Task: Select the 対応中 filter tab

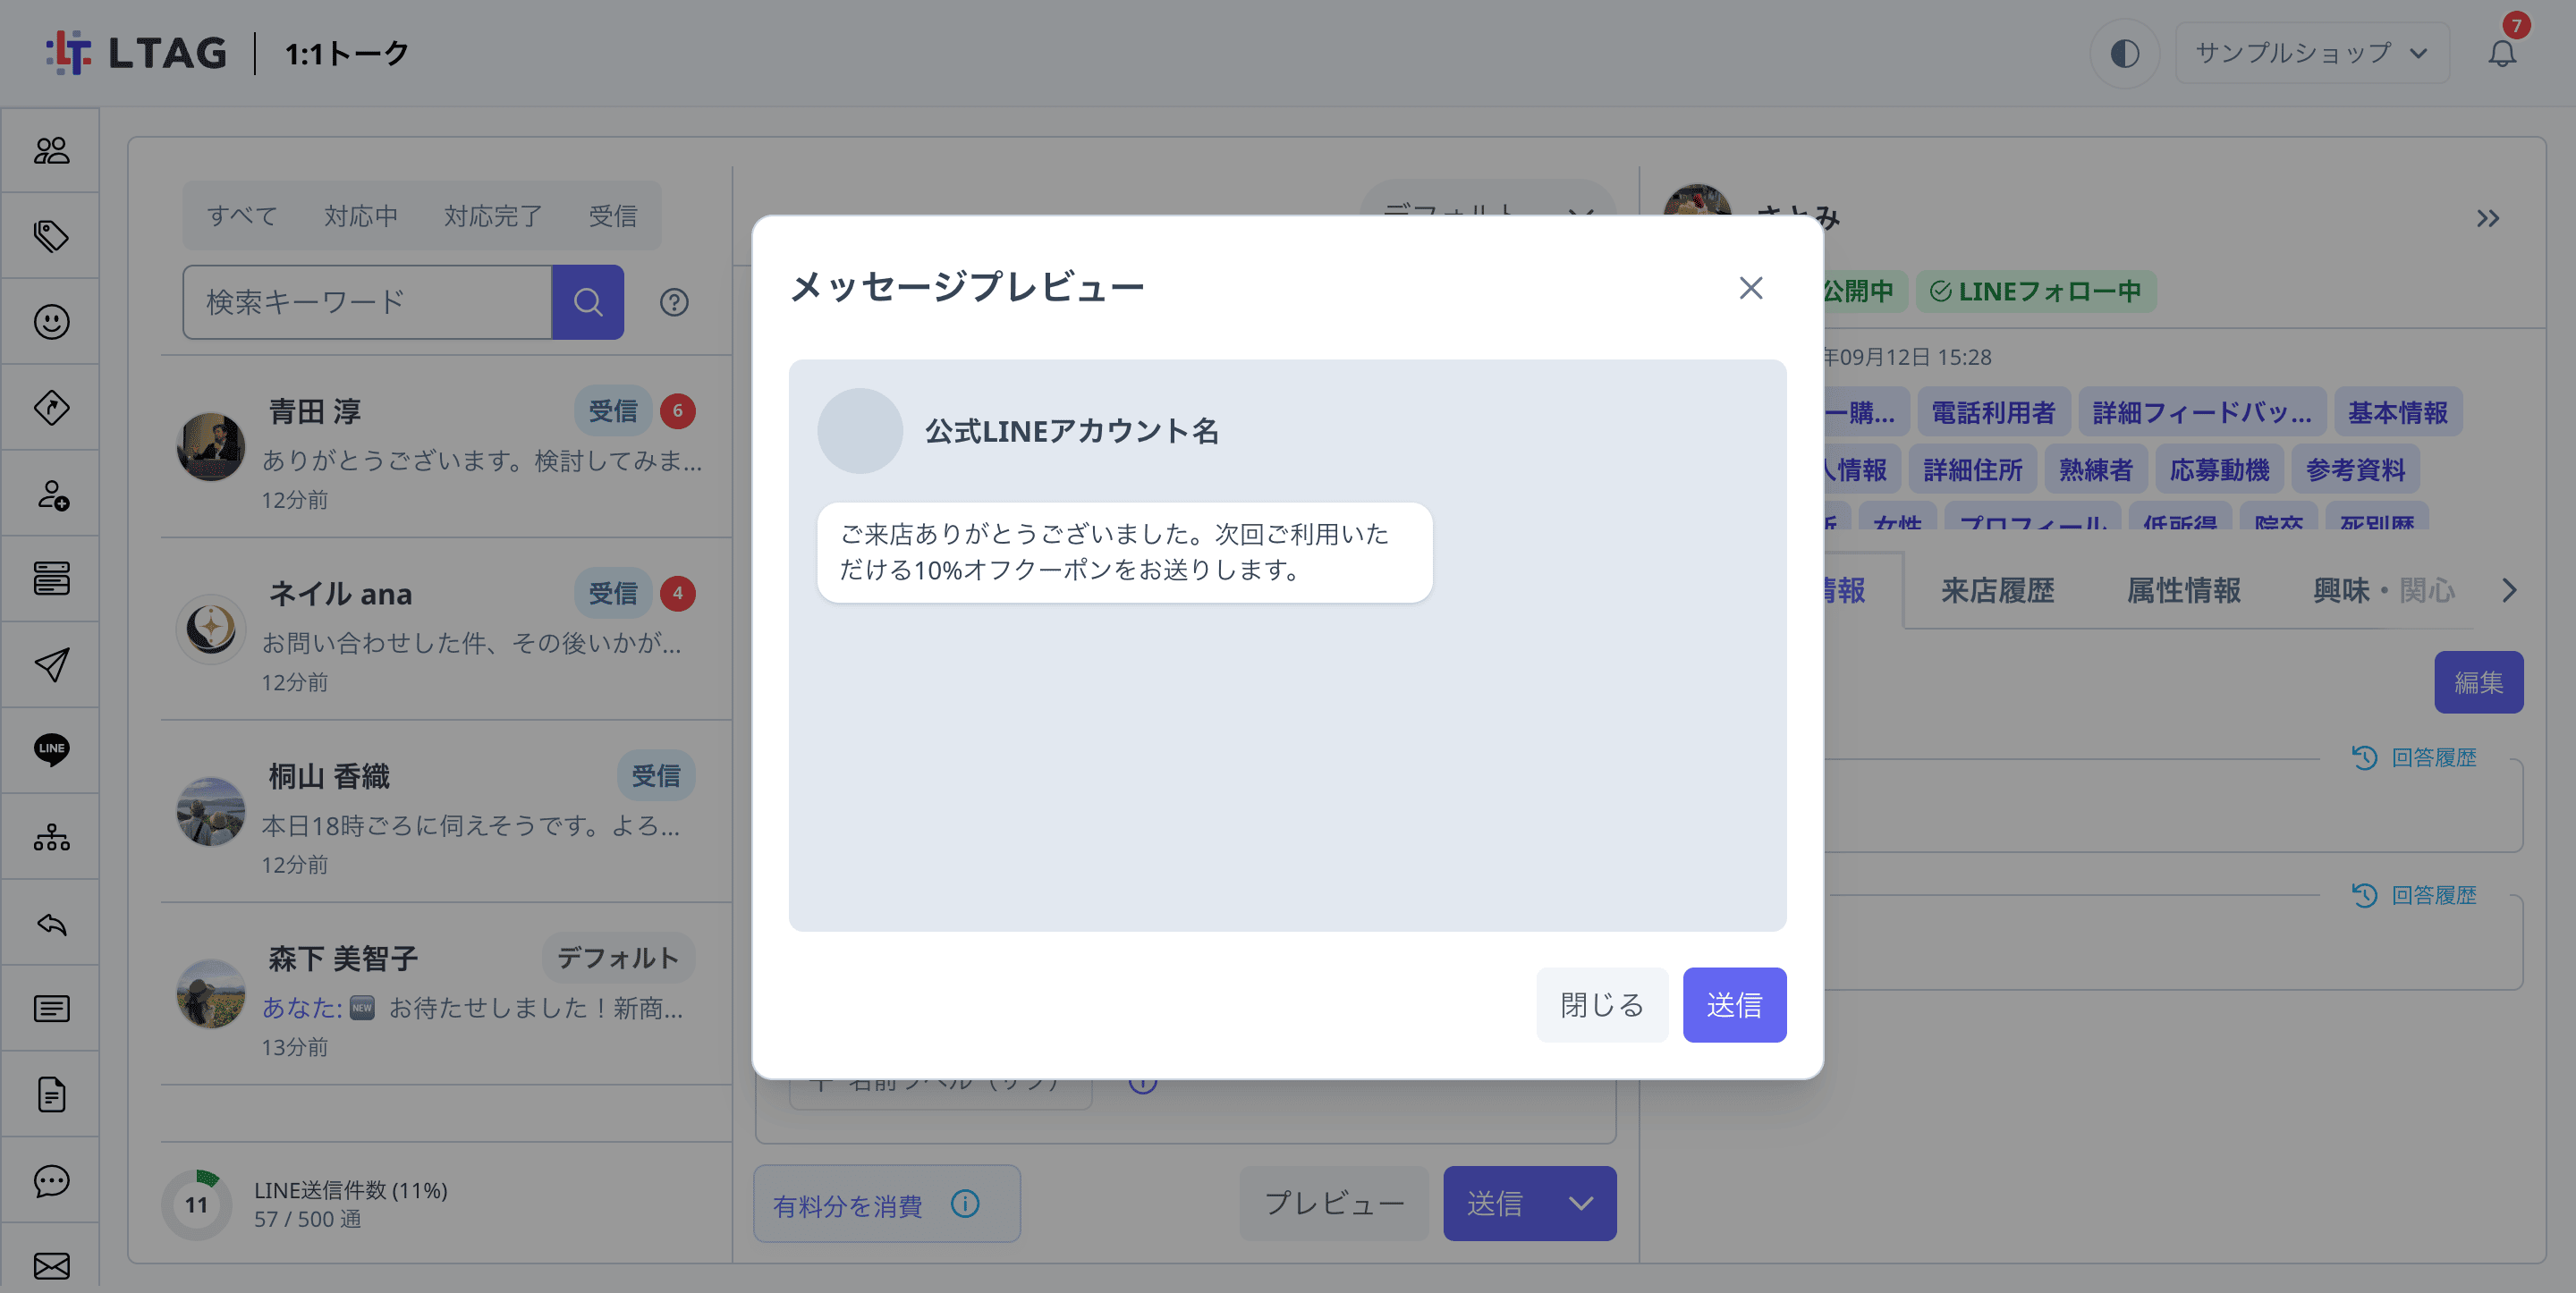Action: 361,216
